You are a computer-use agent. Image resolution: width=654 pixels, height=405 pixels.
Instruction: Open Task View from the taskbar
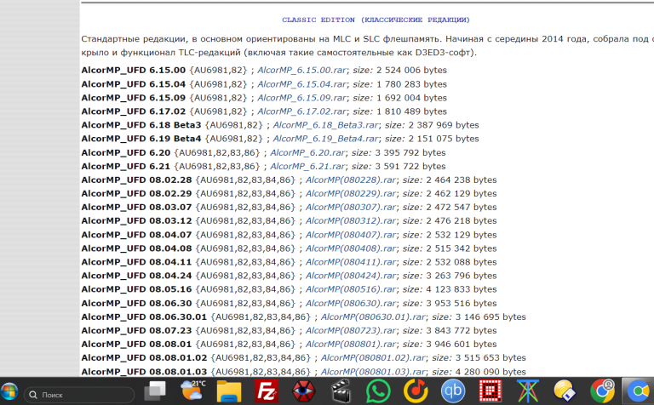pyautogui.click(x=155, y=391)
